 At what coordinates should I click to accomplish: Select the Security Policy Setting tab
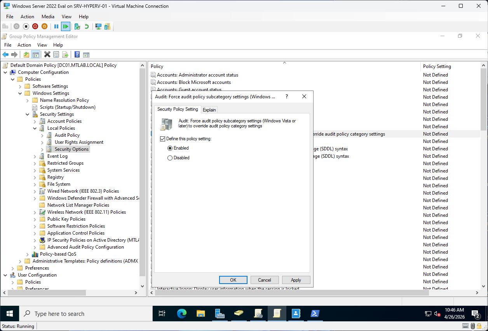point(178,109)
